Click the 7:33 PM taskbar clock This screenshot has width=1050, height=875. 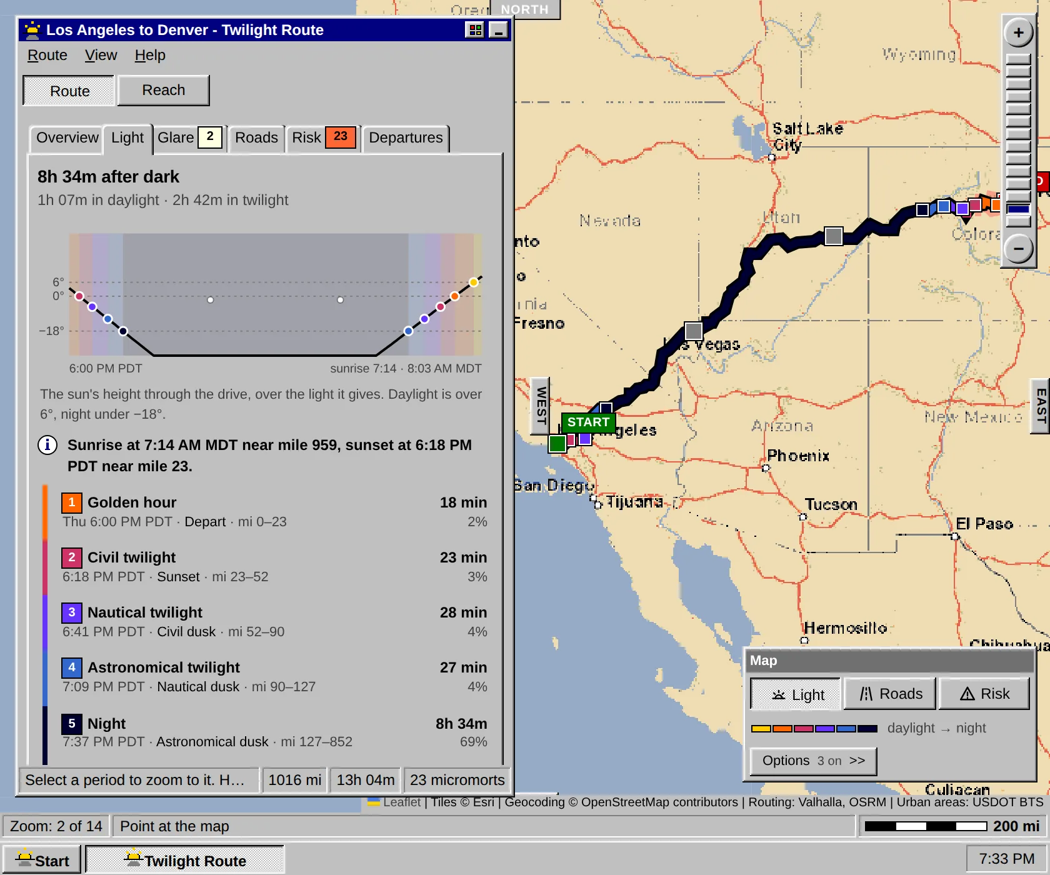coord(1006,859)
